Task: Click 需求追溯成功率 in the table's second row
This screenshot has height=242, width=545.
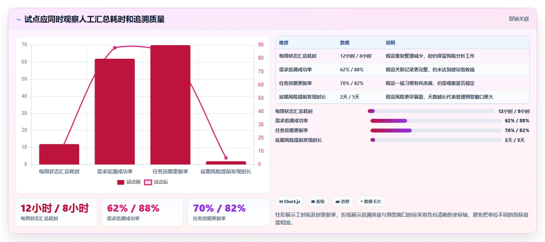Action: [x=295, y=70]
